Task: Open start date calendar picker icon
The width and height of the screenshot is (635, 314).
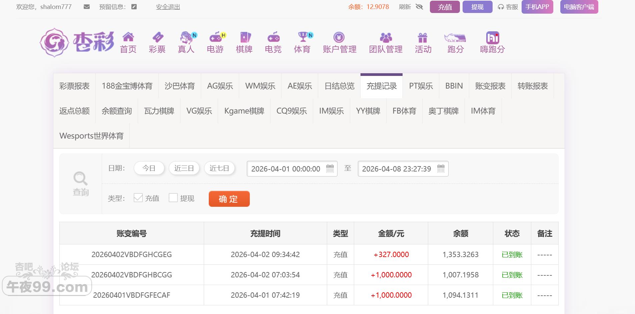Action: [330, 168]
